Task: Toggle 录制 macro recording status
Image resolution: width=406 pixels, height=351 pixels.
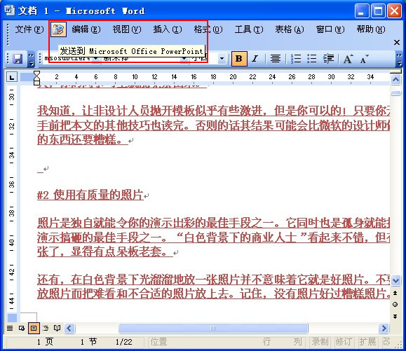Action: [320, 342]
